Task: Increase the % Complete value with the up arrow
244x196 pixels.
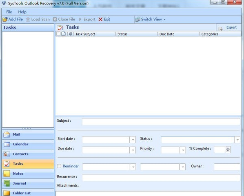Action: (x=228, y=148)
